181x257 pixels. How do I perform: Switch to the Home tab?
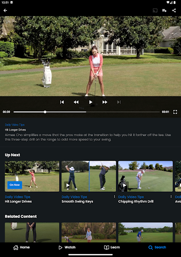pos(22,247)
